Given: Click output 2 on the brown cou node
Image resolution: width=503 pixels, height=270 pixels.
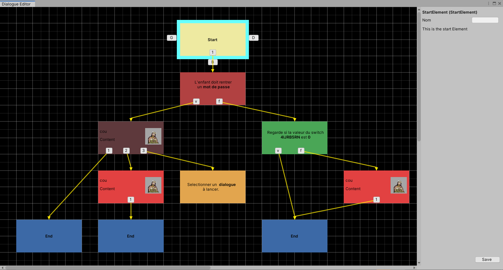Looking at the screenshot, I should (126, 150).
